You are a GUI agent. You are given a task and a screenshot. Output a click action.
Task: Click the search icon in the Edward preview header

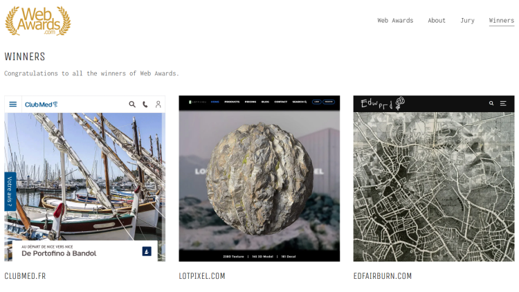pyautogui.click(x=491, y=103)
